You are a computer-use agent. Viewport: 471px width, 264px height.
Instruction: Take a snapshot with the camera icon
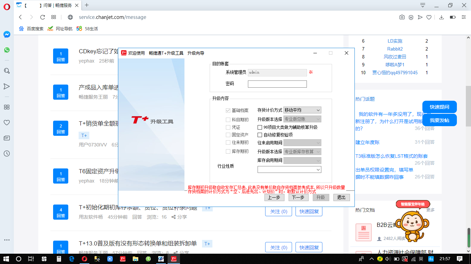tap(402, 17)
